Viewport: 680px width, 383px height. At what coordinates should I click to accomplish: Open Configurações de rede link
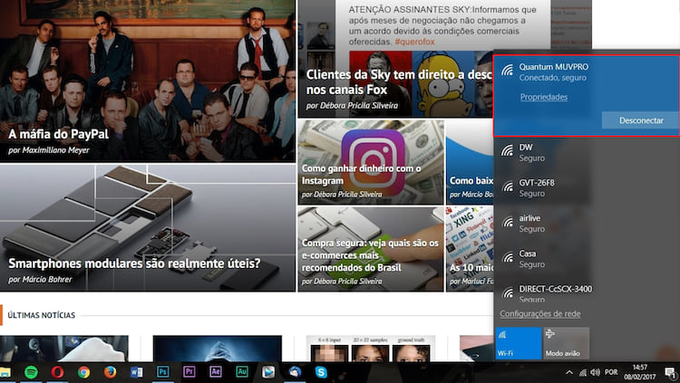(x=540, y=313)
